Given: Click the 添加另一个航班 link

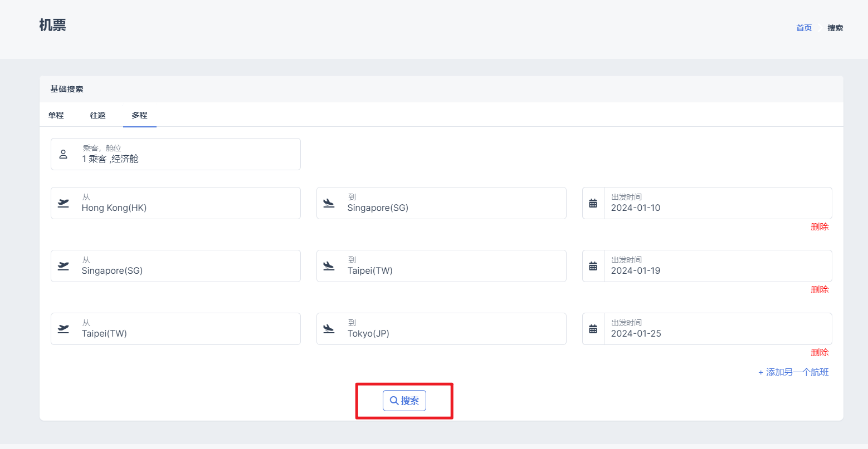Looking at the screenshot, I should (793, 372).
